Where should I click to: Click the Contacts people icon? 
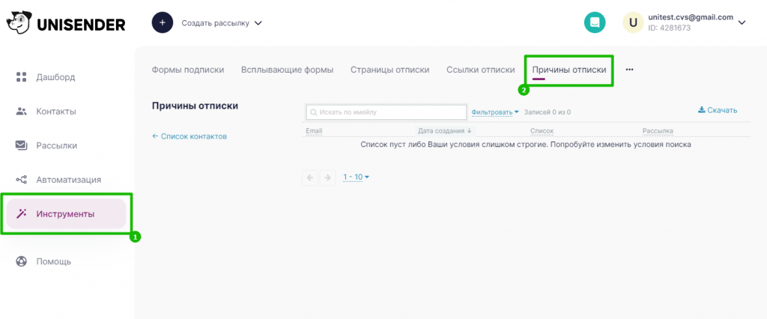click(21, 111)
